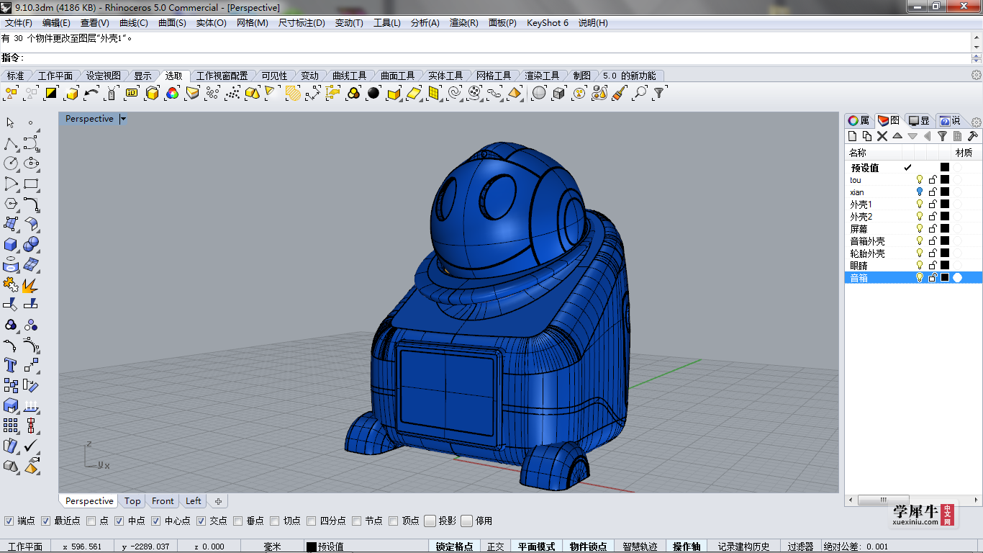Uncheck the 交点 osnap checkbox

[201, 521]
